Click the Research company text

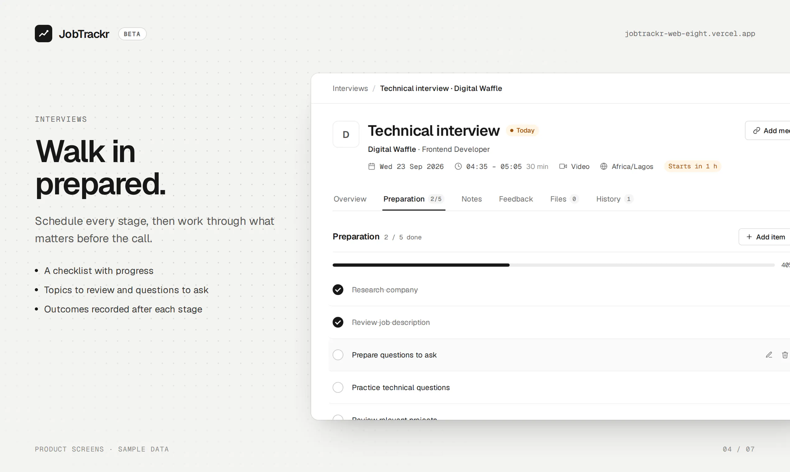(x=385, y=290)
